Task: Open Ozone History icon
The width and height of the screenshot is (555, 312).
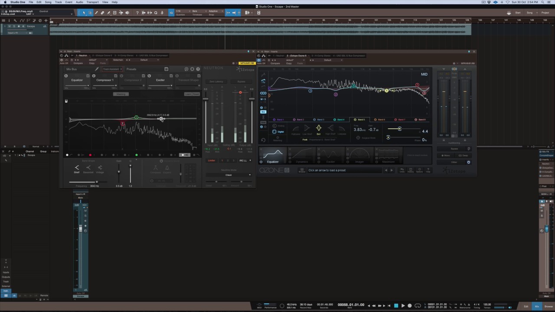Action: coord(411,170)
